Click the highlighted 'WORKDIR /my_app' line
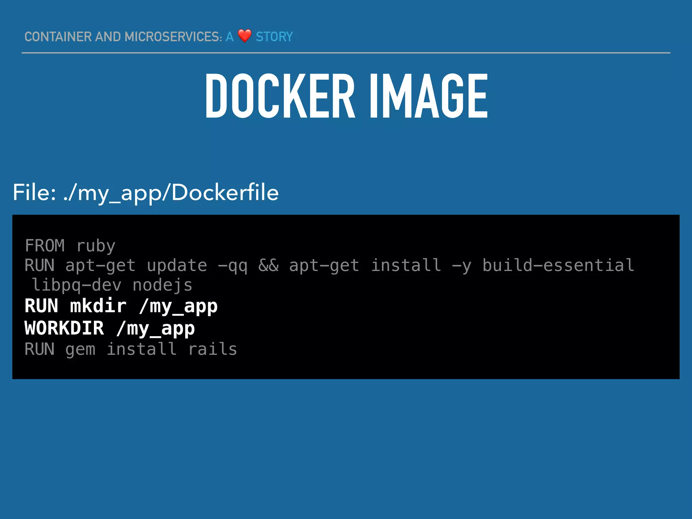 (110, 328)
